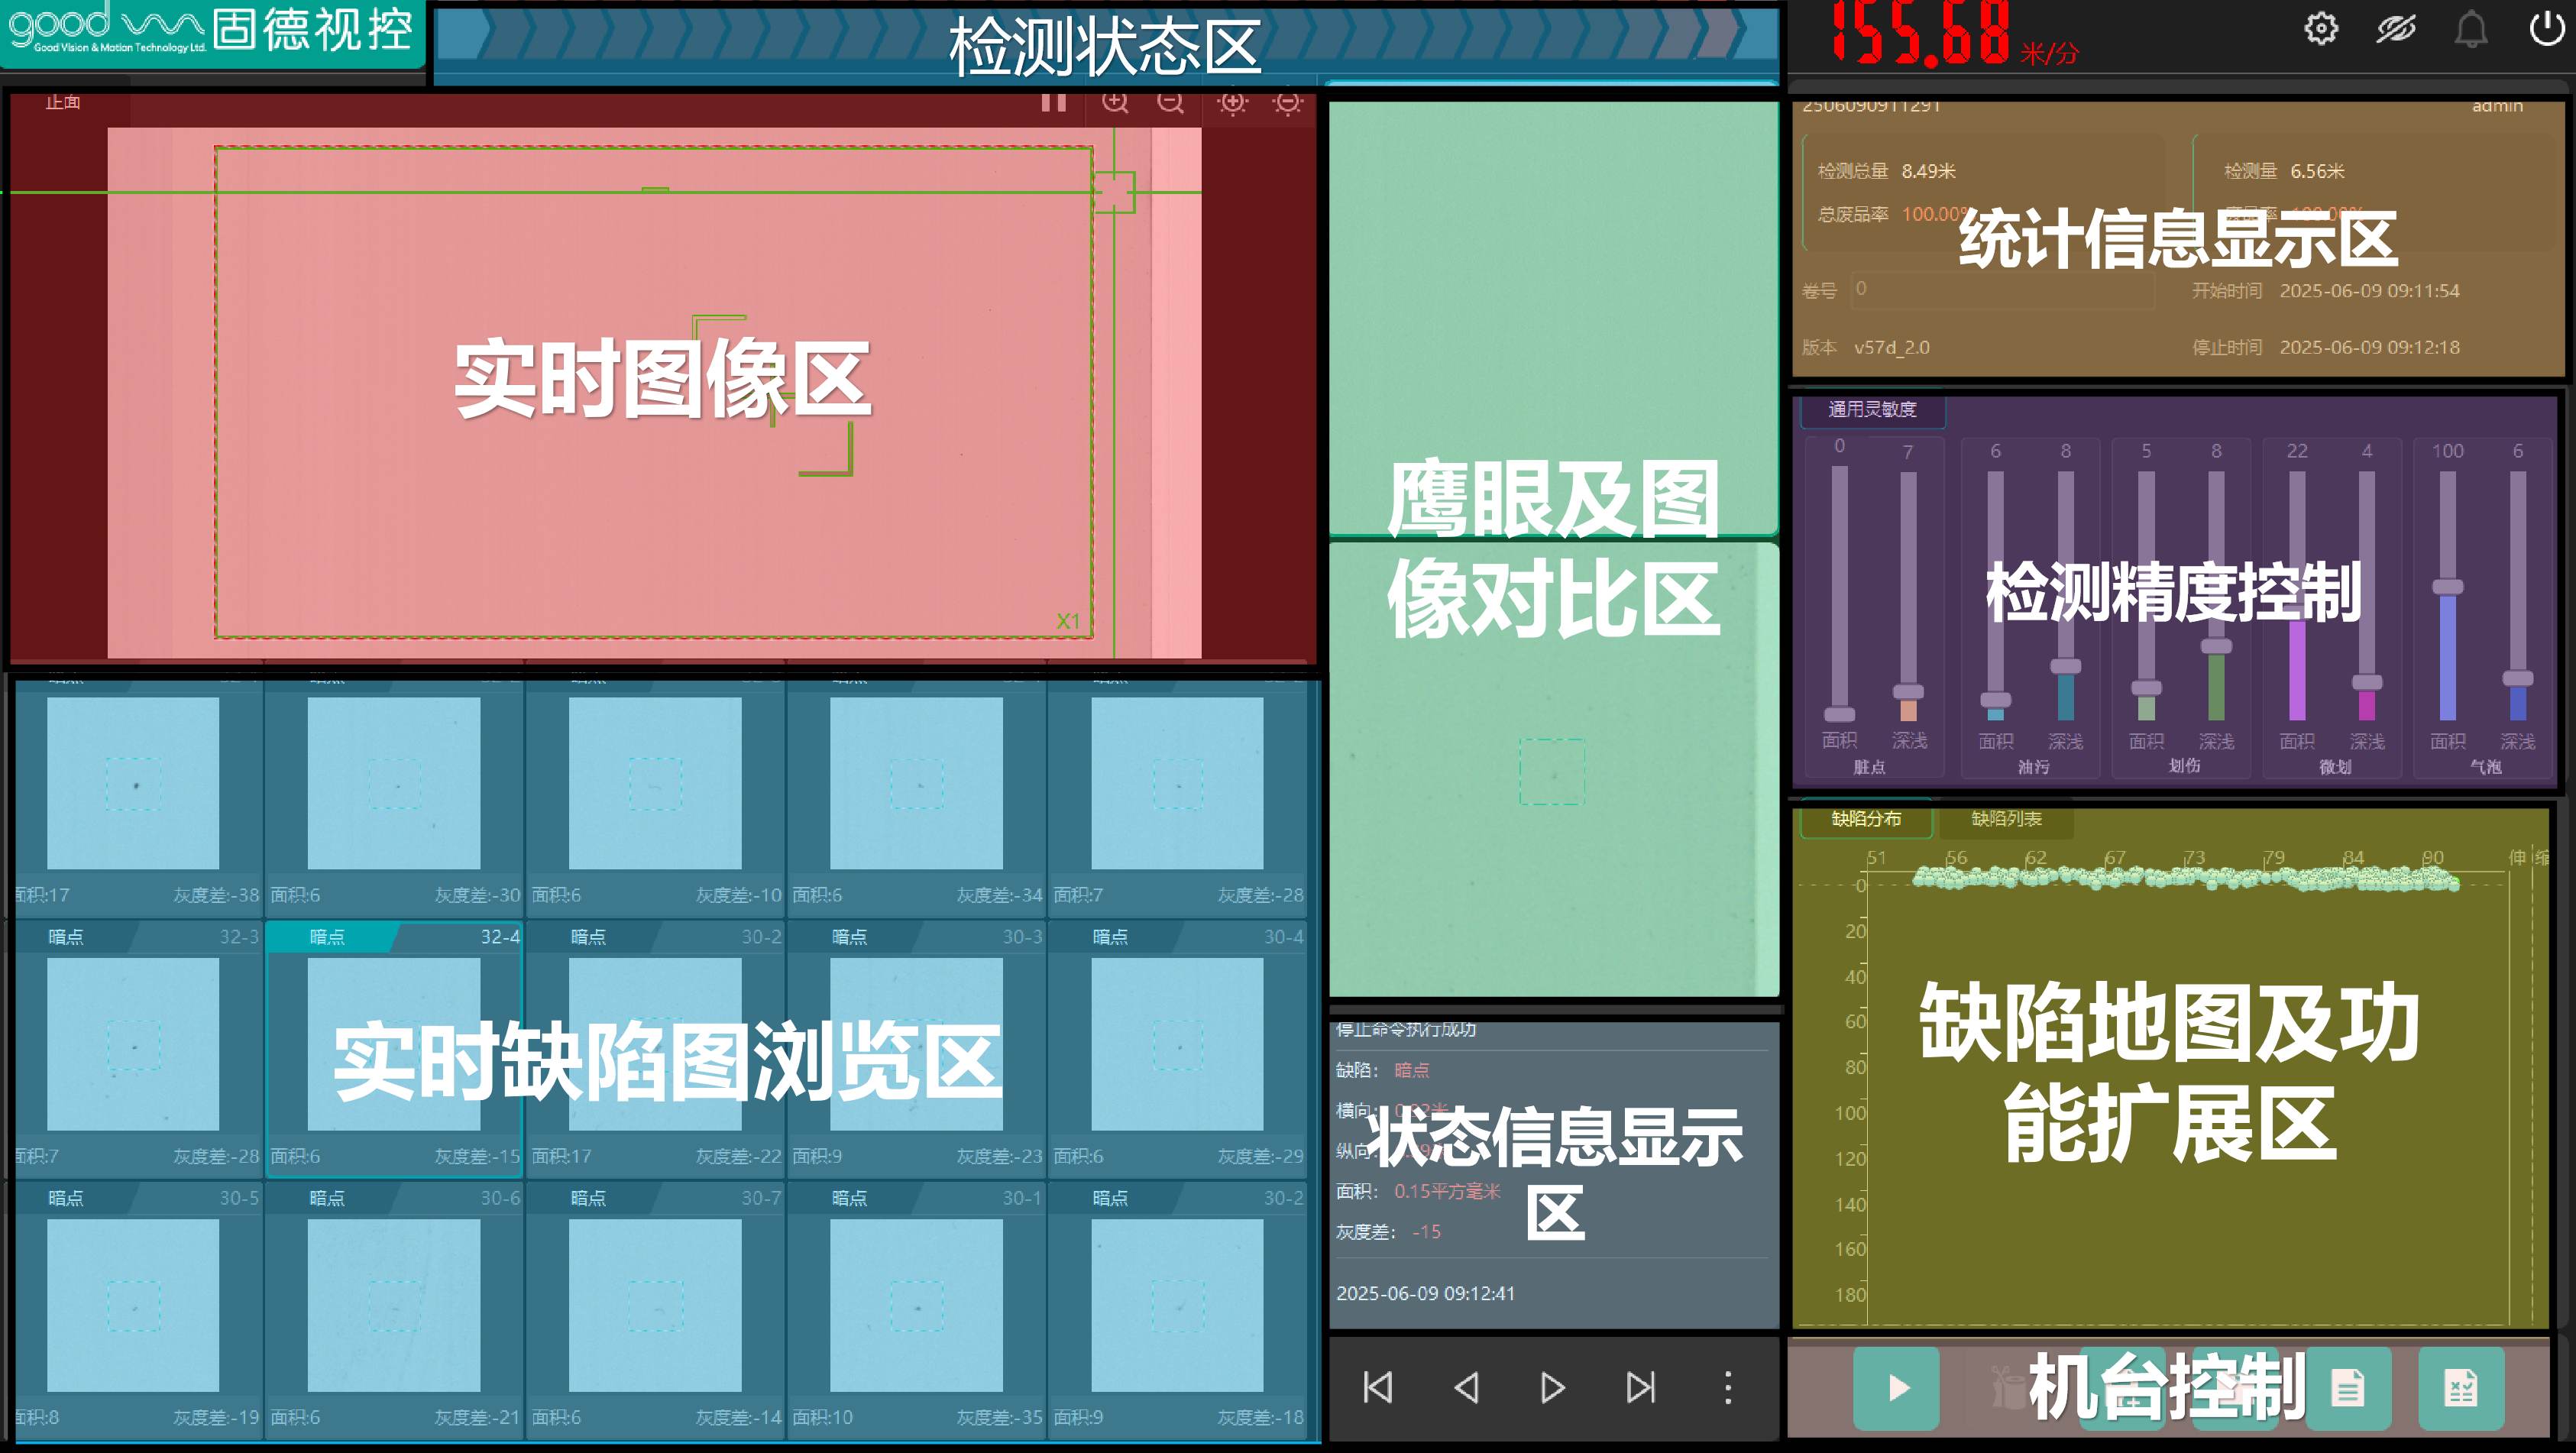The width and height of the screenshot is (2576, 1453).
Task: Increase the live image brightness
Action: pyautogui.click(x=1232, y=102)
